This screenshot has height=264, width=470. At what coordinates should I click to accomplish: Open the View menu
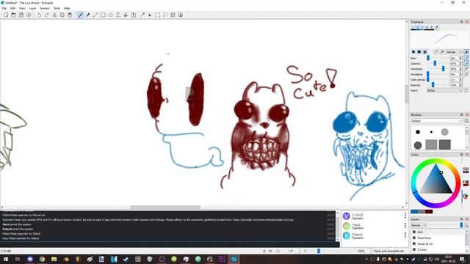22,8
